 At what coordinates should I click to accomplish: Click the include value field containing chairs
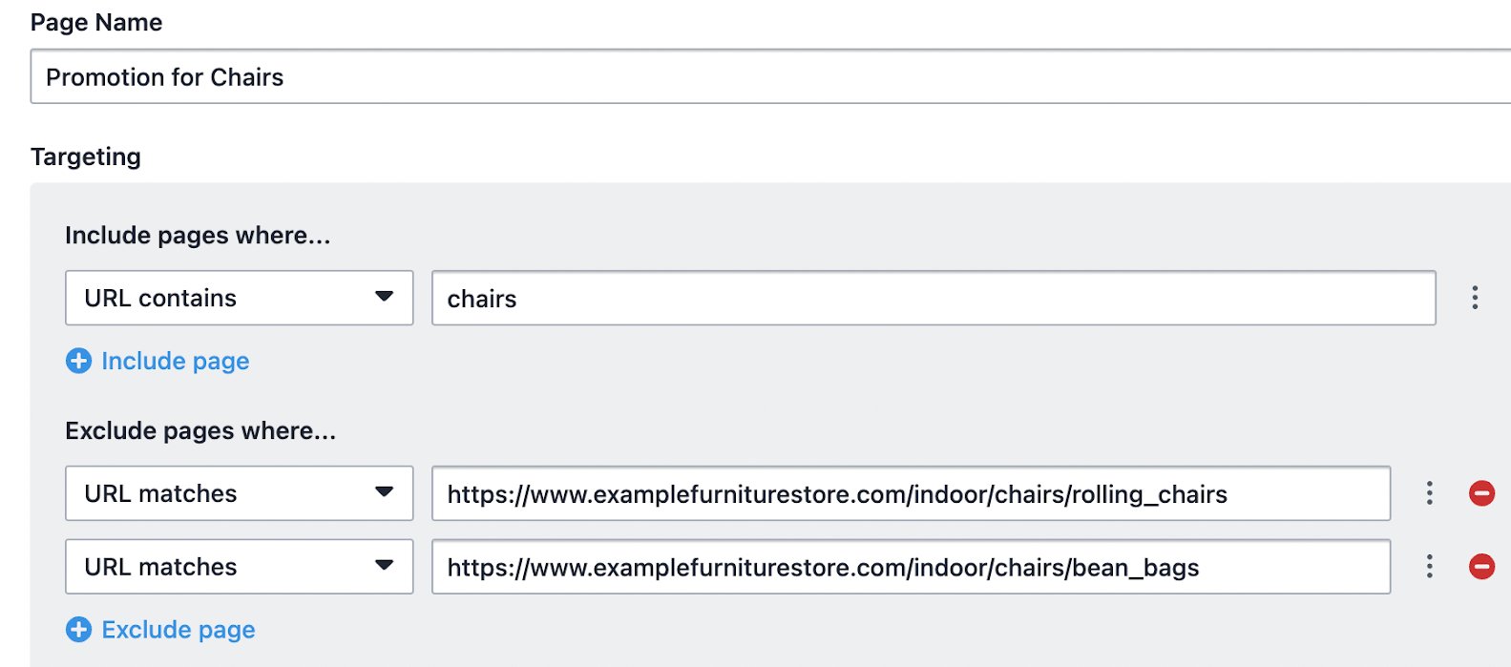click(934, 298)
